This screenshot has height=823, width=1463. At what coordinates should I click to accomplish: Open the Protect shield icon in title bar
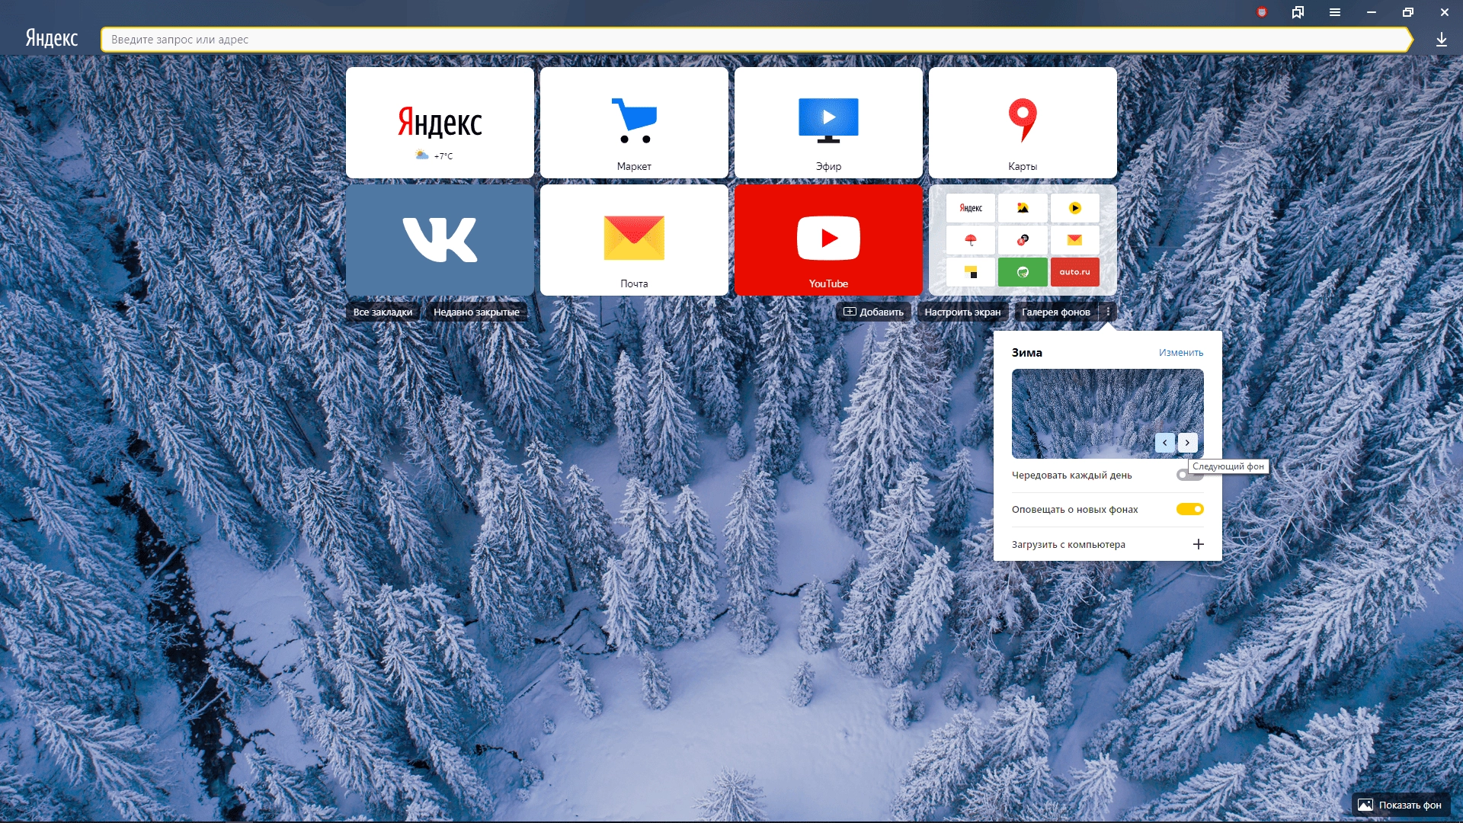click(x=1262, y=12)
